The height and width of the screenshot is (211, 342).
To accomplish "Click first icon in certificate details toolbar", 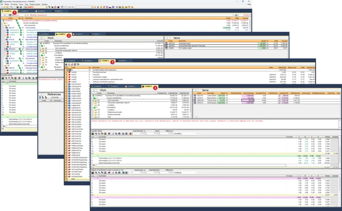I will 93,173.
